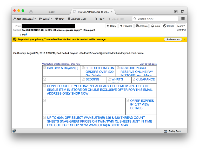Open remote content Preferences button
This screenshot has height=150, width=199.
click(173, 39)
